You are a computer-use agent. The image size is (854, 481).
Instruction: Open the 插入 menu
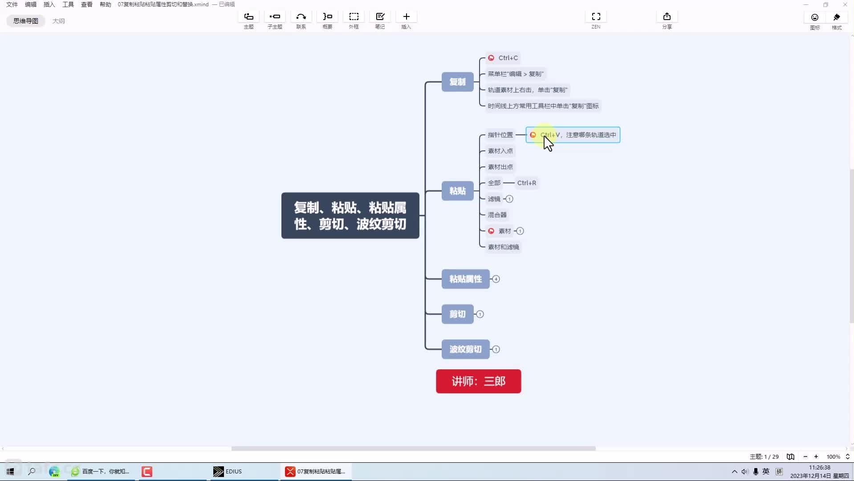(x=49, y=4)
